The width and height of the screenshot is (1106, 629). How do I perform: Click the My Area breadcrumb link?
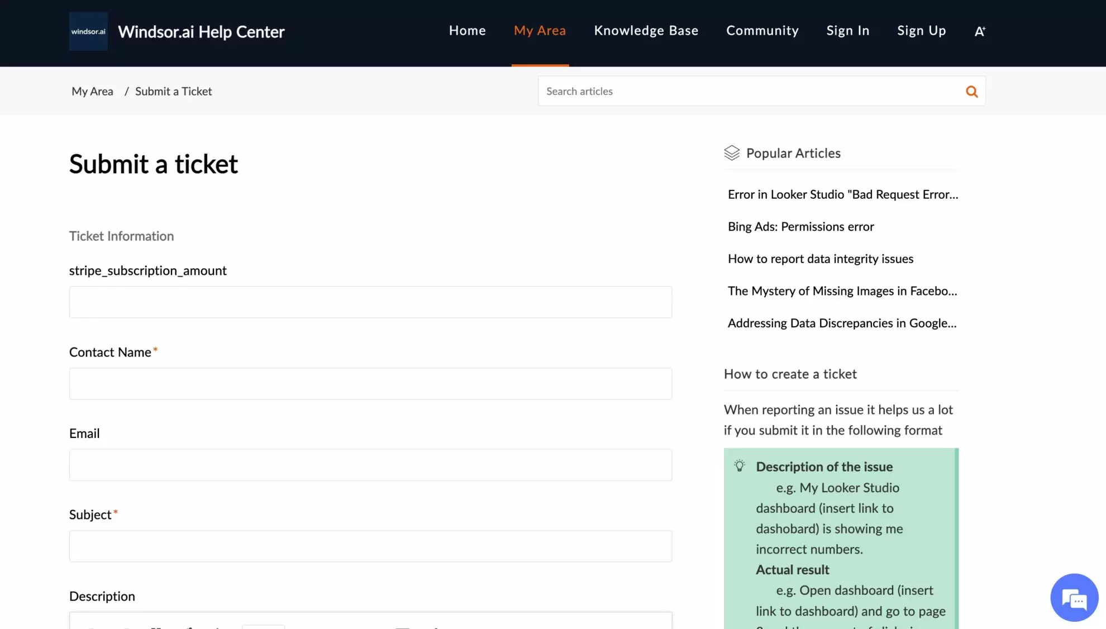pyautogui.click(x=92, y=91)
